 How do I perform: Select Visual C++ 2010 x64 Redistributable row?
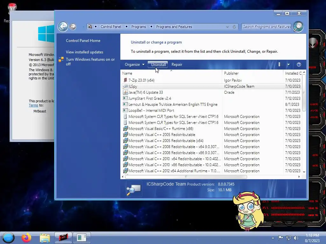(x=211, y=159)
